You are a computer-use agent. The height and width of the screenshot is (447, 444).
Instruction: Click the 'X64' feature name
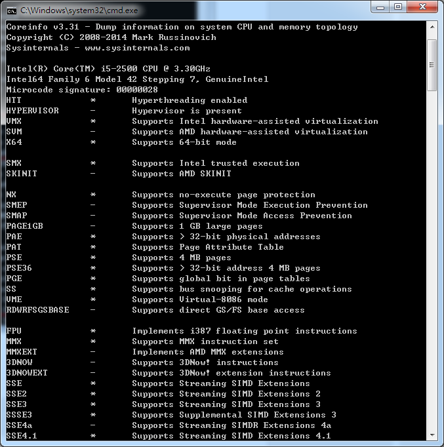point(14,142)
